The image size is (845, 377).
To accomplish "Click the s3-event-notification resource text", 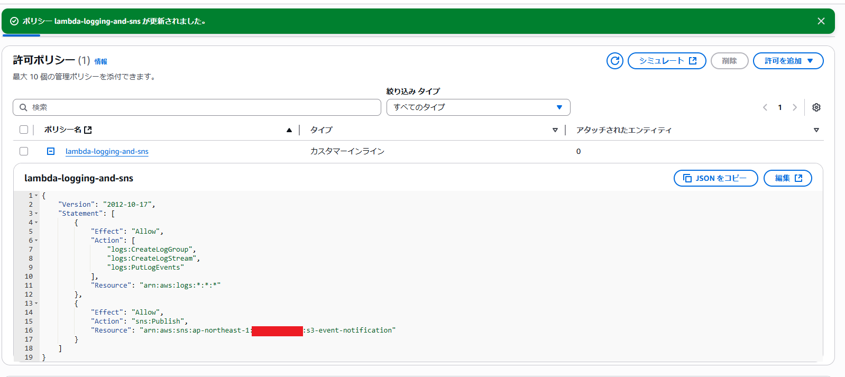I will pos(349,330).
